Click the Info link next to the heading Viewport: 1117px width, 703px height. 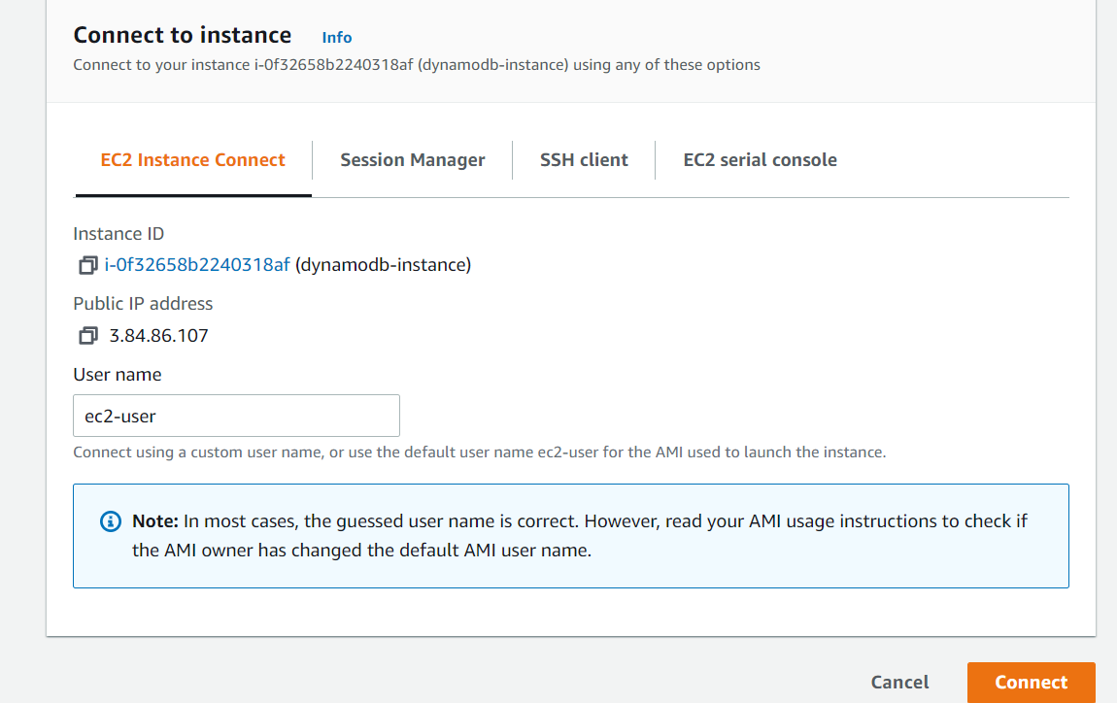coord(336,37)
